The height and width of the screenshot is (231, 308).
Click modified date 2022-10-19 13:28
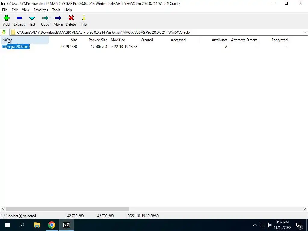tap(124, 47)
